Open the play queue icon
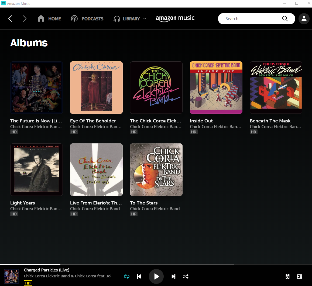Viewport: 312px width, 286px height. [x=300, y=276]
